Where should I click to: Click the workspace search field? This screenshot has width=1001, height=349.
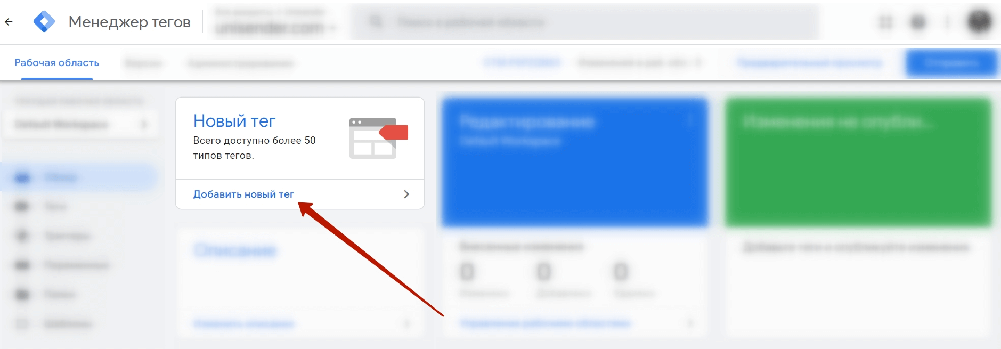(584, 22)
